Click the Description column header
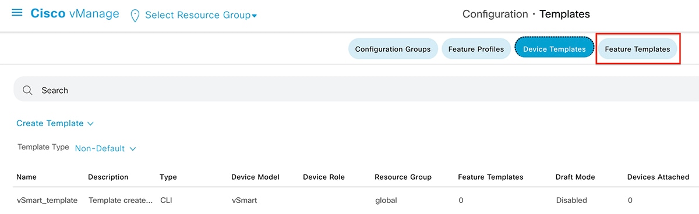 108,177
